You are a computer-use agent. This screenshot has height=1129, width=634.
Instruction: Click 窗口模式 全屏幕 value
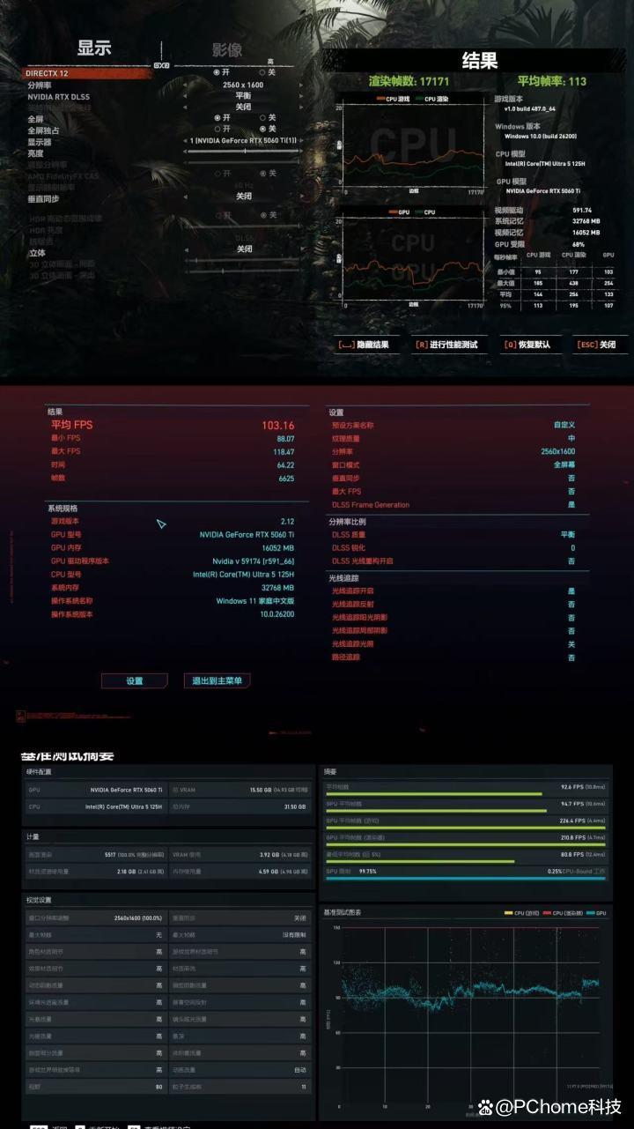point(564,464)
